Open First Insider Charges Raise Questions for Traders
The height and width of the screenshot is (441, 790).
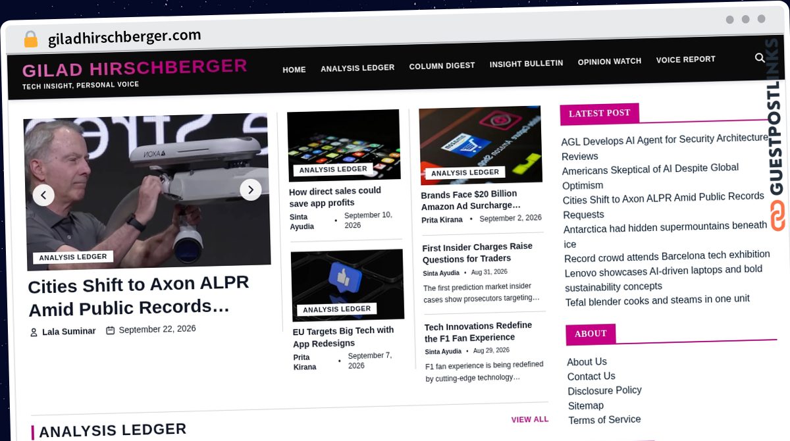tap(478, 252)
